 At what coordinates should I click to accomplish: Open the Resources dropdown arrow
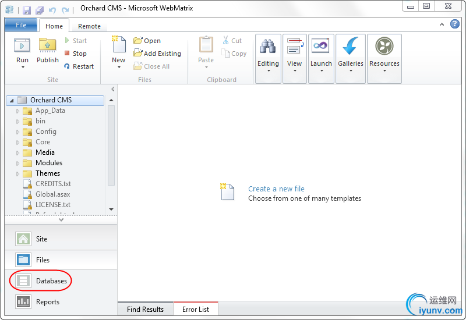[384, 70]
